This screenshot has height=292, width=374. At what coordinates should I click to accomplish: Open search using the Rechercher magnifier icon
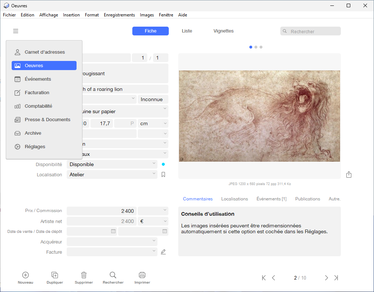pyautogui.click(x=113, y=275)
